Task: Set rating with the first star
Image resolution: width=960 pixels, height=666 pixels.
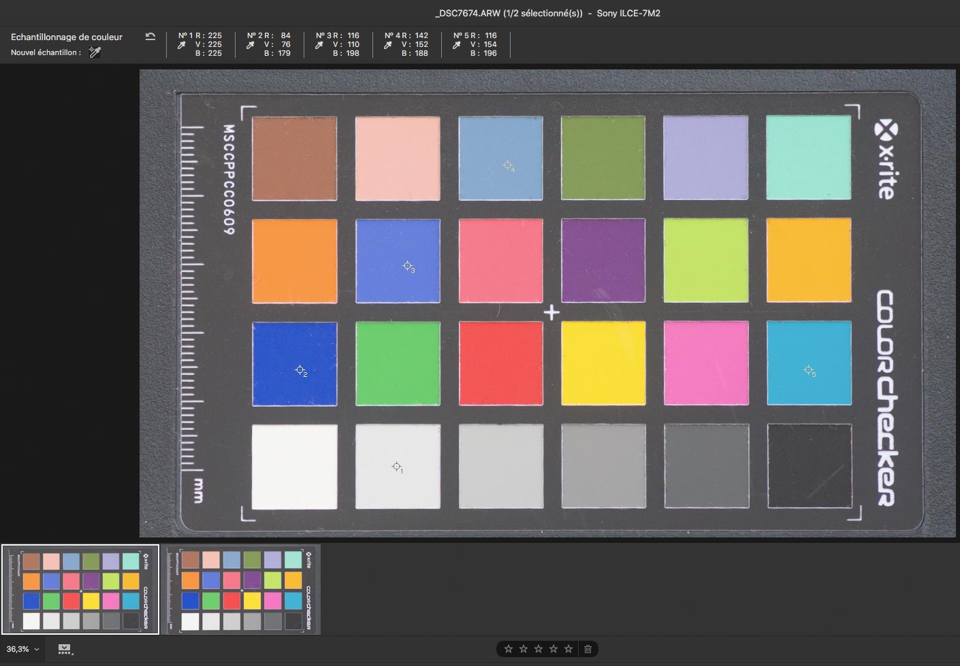Action: (508, 649)
